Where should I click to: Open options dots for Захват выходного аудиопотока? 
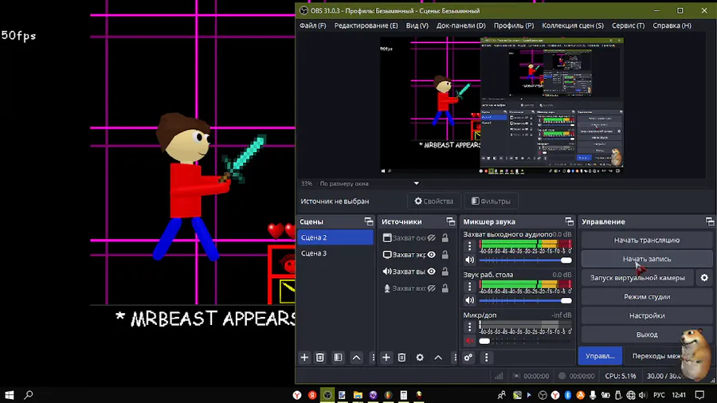point(469,246)
